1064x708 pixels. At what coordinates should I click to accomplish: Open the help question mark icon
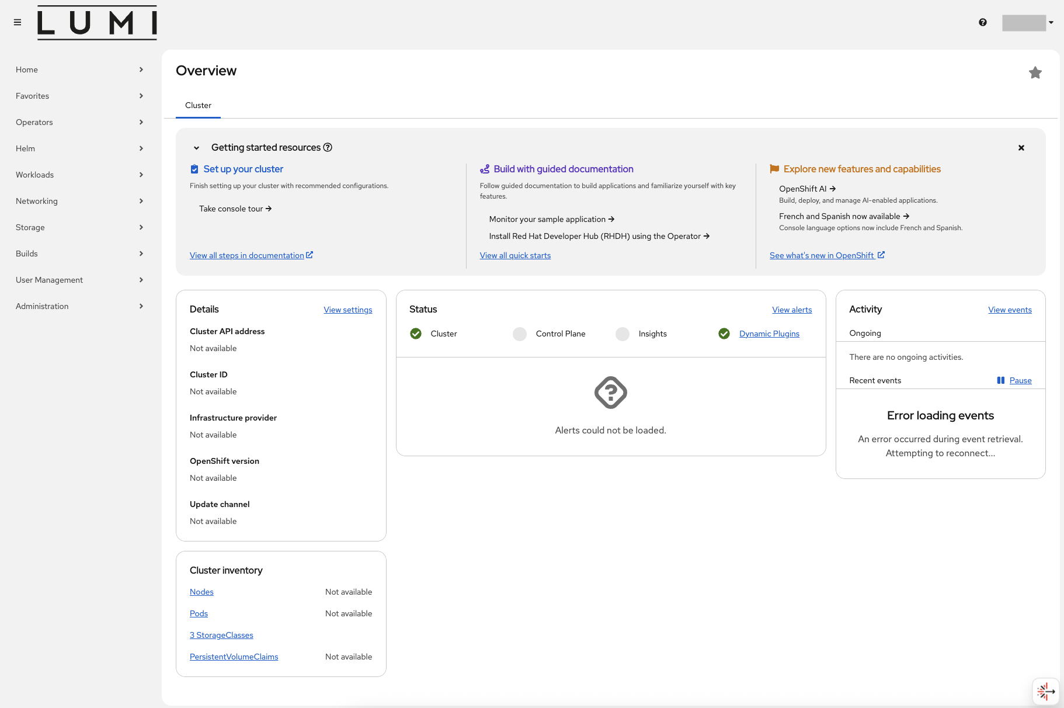(983, 22)
